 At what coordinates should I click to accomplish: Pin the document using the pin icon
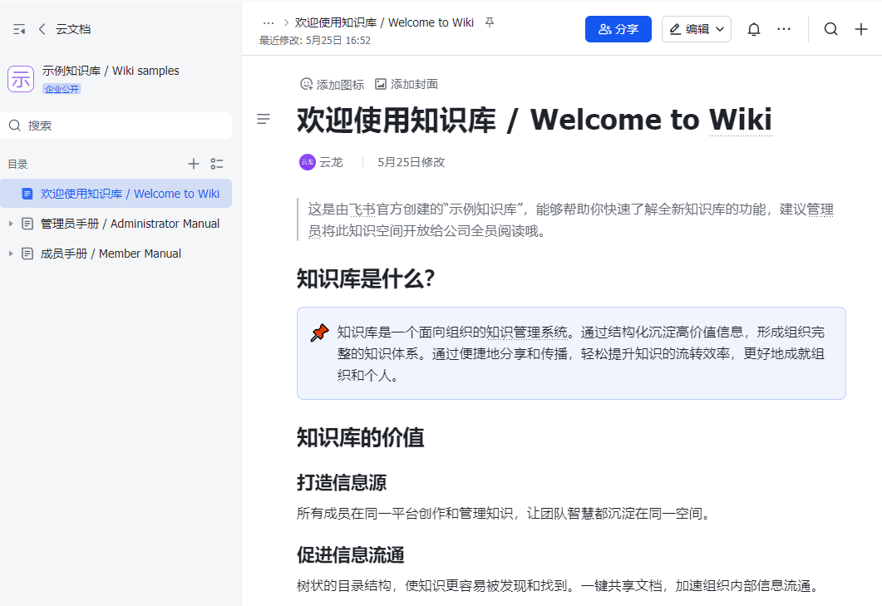pyautogui.click(x=489, y=22)
